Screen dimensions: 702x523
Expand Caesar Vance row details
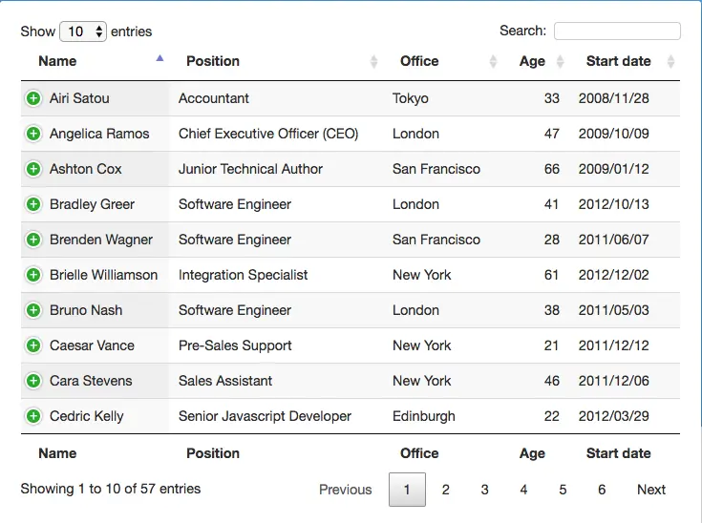click(x=33, y=345)
